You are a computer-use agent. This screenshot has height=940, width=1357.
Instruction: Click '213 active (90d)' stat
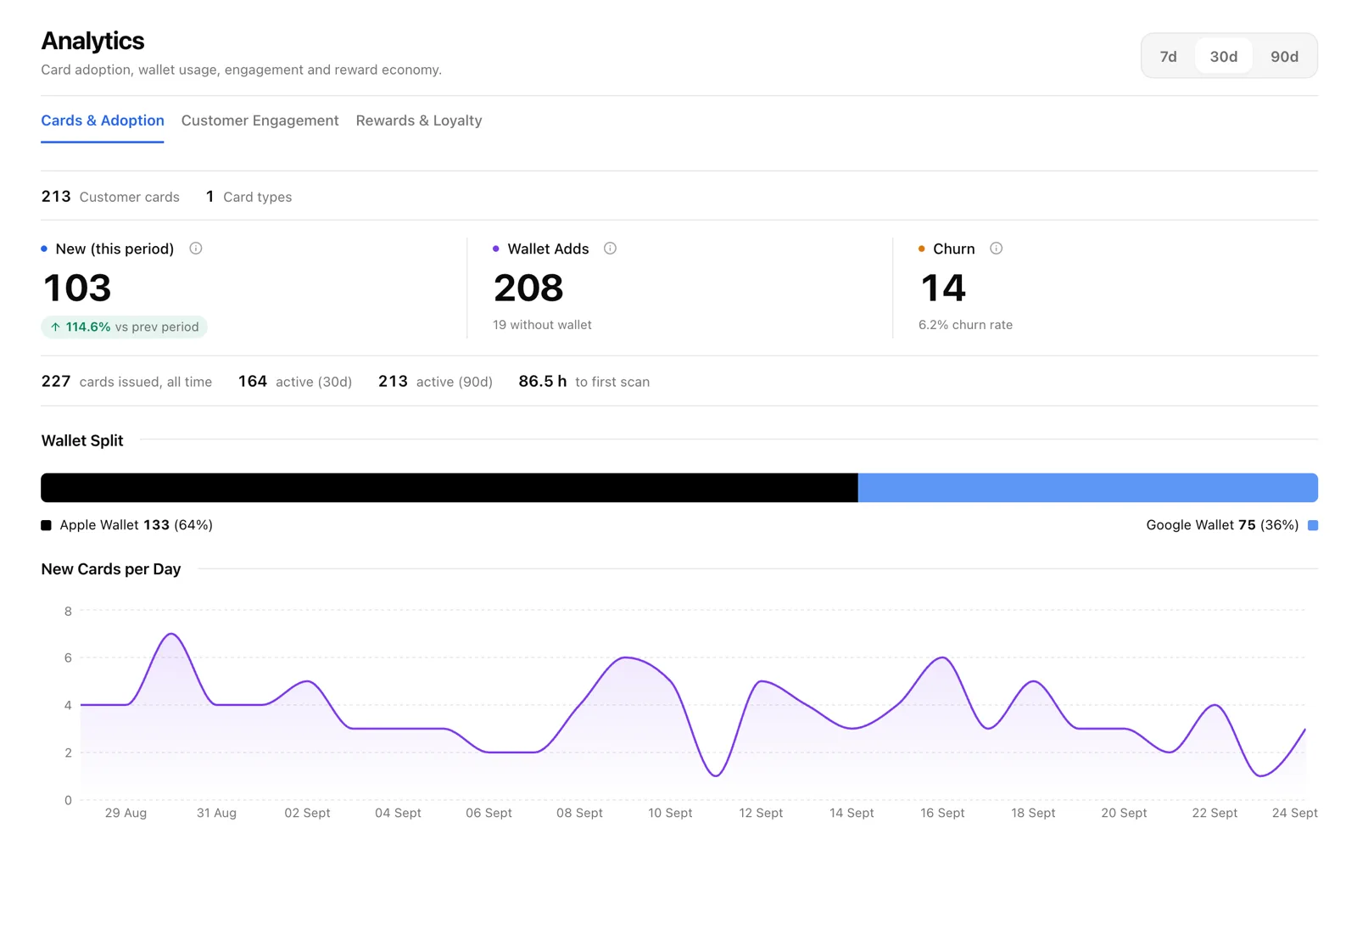point(435,382)
